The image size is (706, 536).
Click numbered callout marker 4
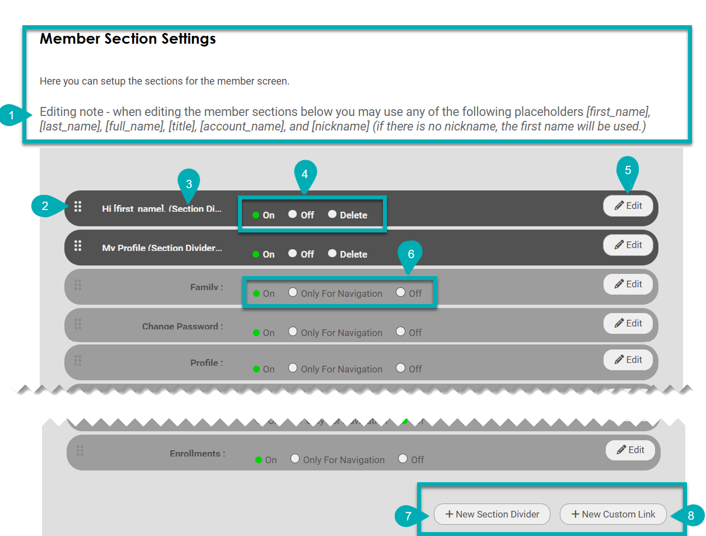[305, 174]
